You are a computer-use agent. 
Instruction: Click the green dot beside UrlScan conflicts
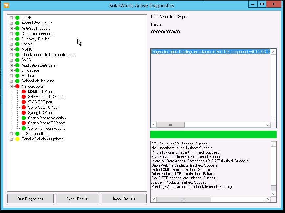click(17, 134)
